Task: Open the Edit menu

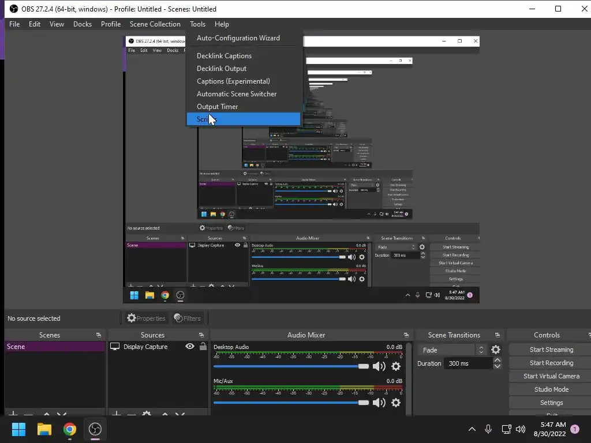Action: pyautogui.click(x=34, y=24)
